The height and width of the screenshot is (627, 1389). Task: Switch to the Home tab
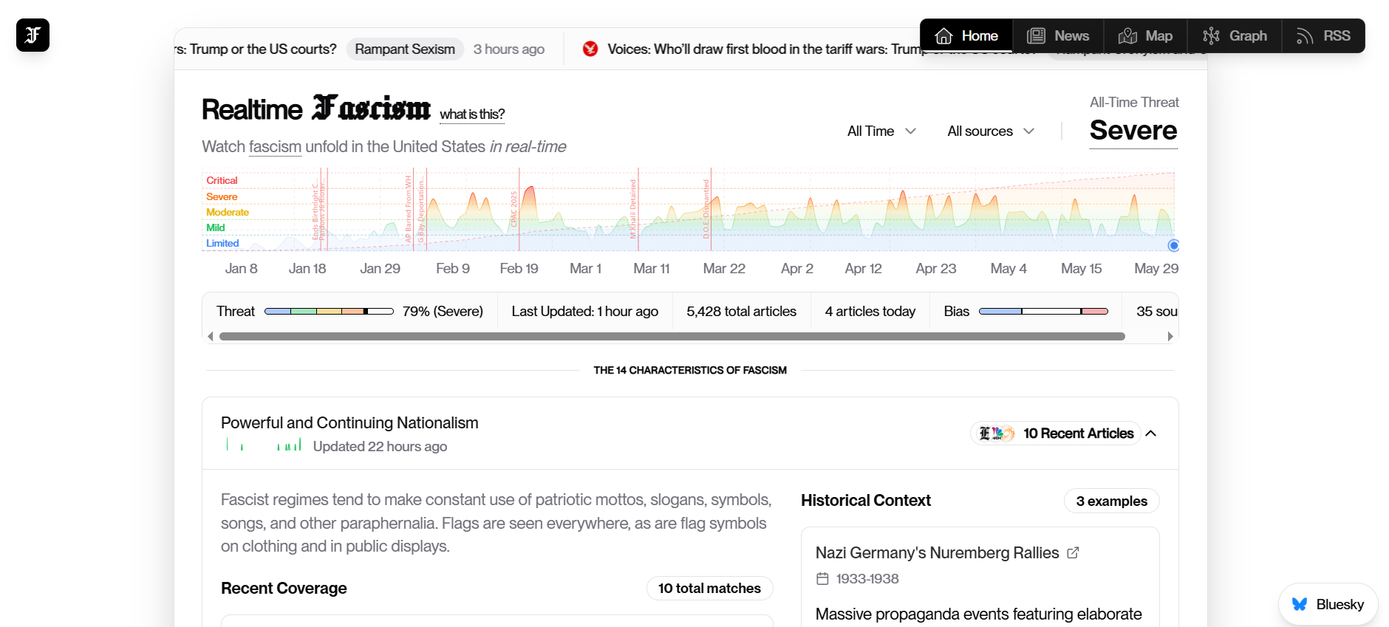[x=966, y=36]
